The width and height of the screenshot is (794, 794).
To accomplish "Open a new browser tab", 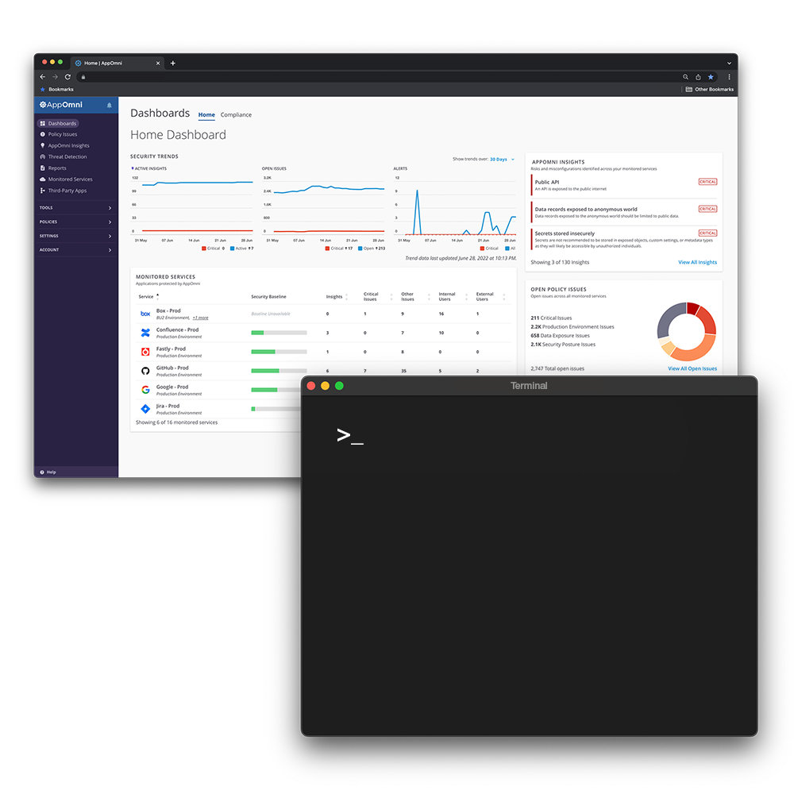I will pyautogui.click(x=173, y=63).
